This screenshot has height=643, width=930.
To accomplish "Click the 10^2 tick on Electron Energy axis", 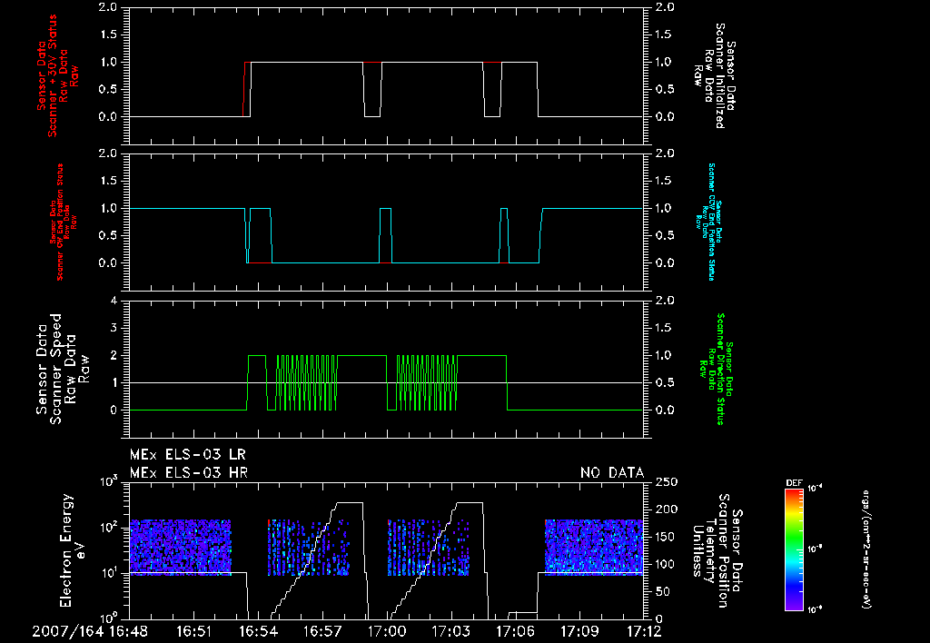I will pyautogui.click(x=110, y=527).
